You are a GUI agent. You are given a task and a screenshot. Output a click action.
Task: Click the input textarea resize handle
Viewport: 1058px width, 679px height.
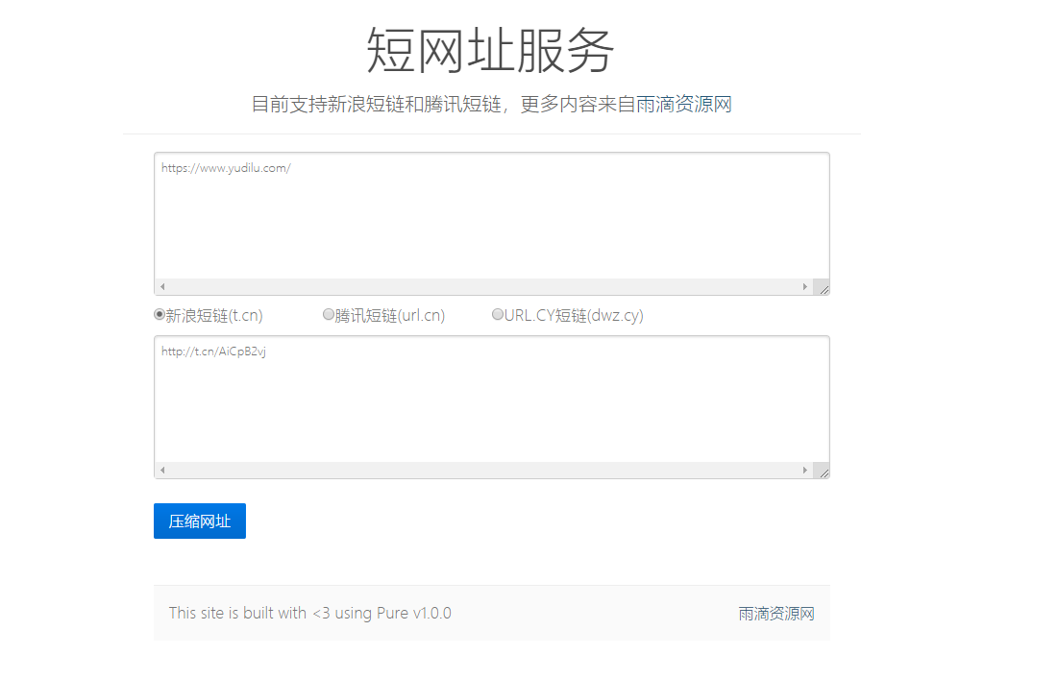(x=822, y=288)
